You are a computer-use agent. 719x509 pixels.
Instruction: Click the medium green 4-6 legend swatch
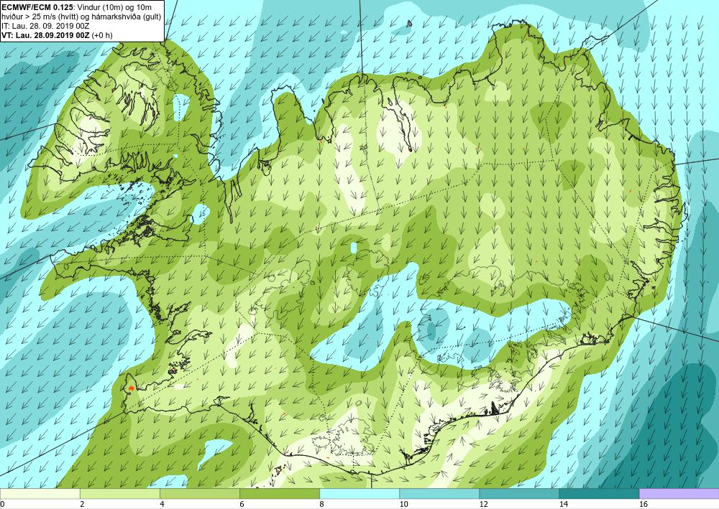[199, 493]
